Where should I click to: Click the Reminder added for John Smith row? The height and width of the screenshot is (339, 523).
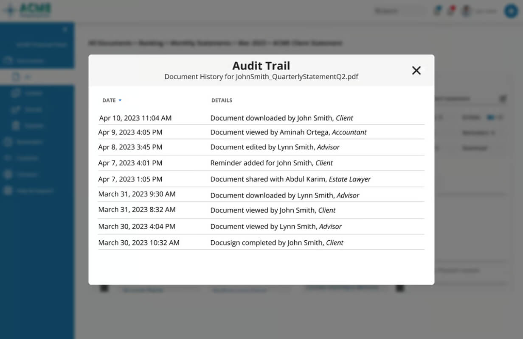coord(261,163)
